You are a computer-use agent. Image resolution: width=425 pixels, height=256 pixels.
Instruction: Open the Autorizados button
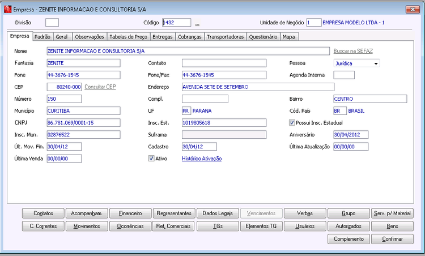348,226
